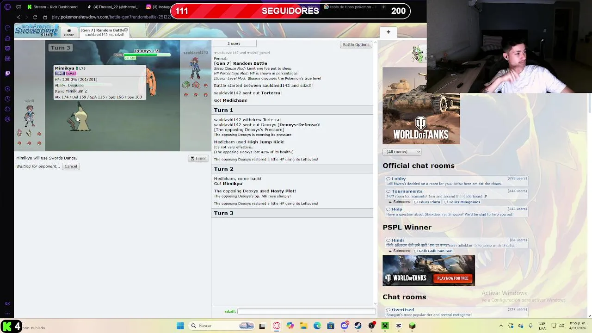Switch to Stream - Kick Dashboard browser tab
This screenshot has height=333, width=592.
53,7
